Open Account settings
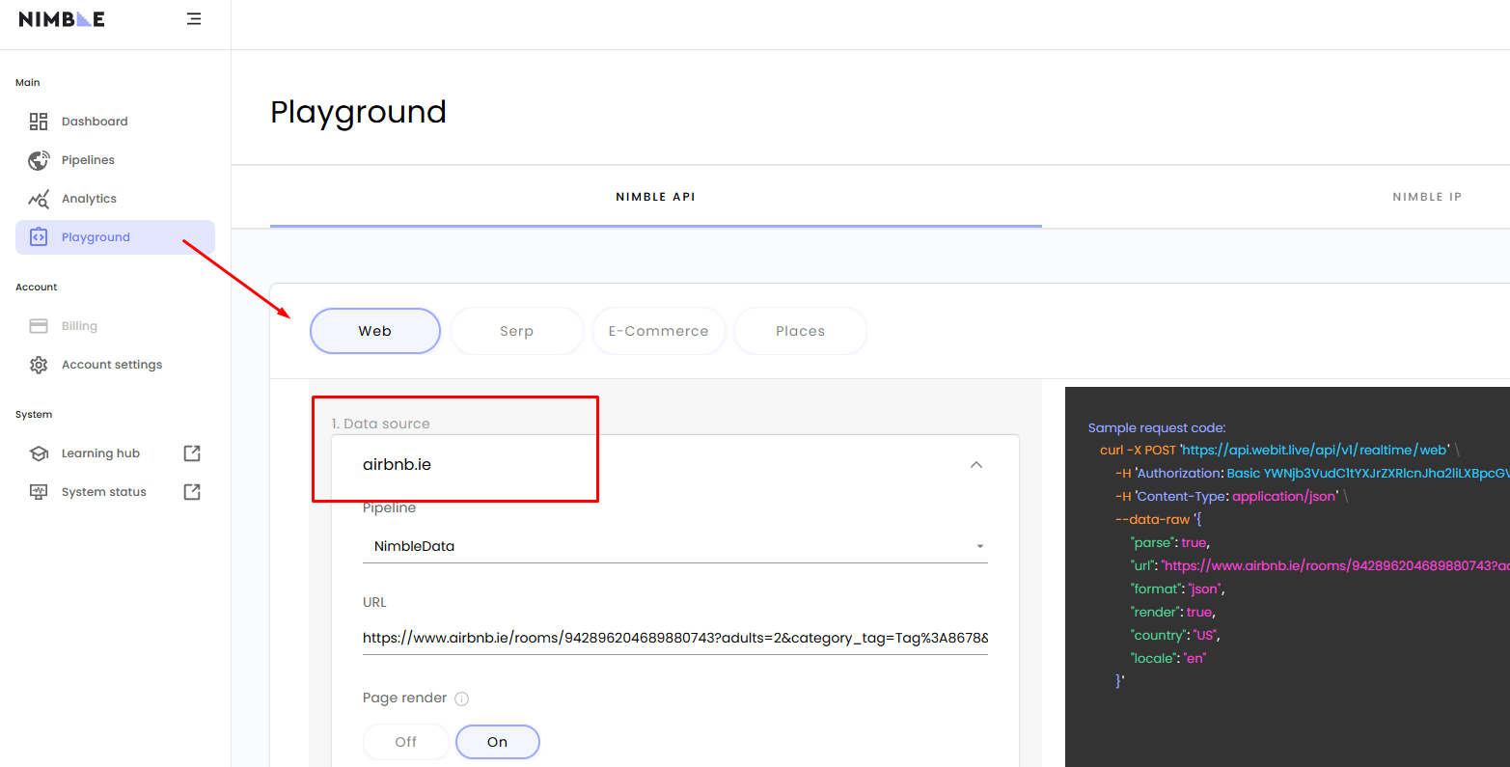 click(115, 365)
